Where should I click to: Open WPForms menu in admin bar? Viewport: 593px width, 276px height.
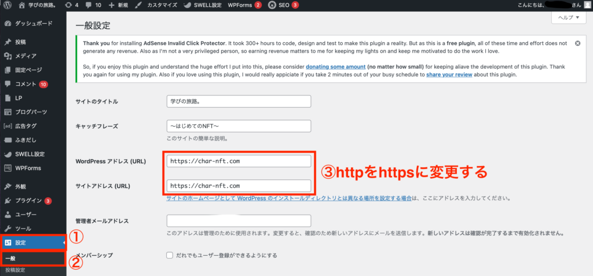coord(245,5)
